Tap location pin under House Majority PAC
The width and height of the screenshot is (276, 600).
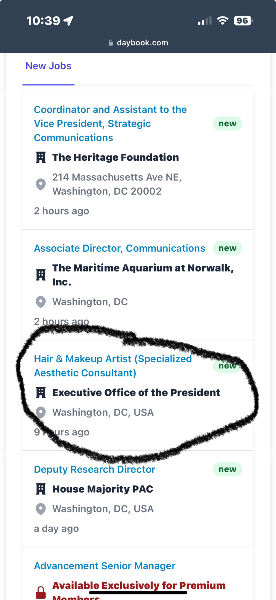pyautogui.click(x=41, y=509)
